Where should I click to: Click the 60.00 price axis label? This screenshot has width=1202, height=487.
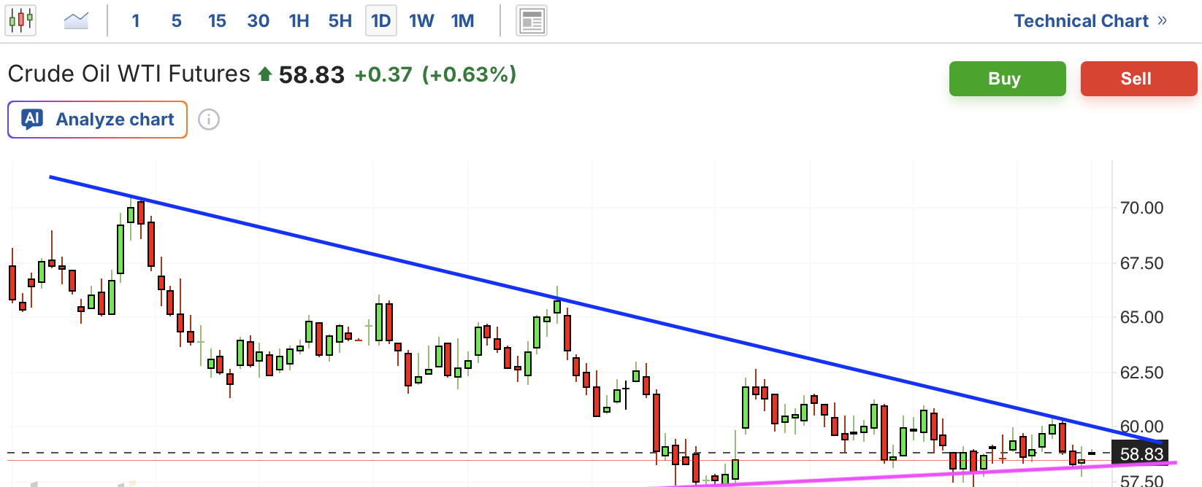(1142, 426)
